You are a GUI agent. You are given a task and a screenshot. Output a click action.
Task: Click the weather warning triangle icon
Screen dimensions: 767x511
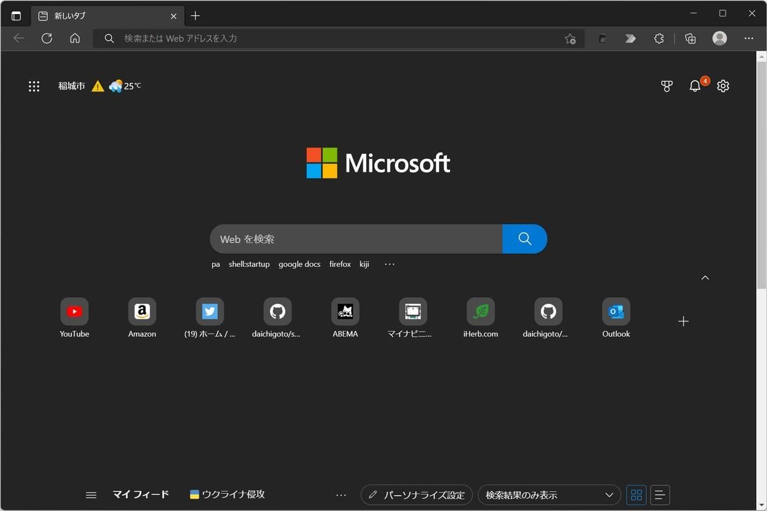pyautogui.click(x=98, y=86)
